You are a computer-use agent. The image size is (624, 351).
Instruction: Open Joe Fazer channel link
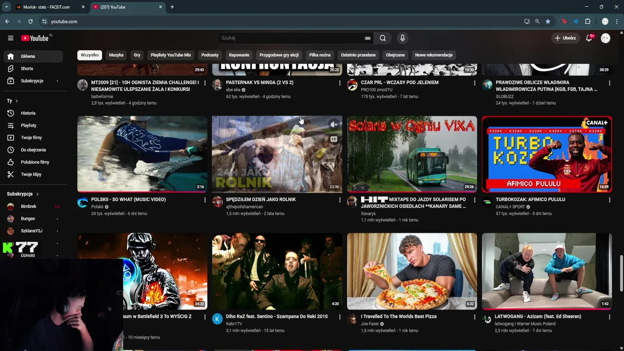(370, 324)
